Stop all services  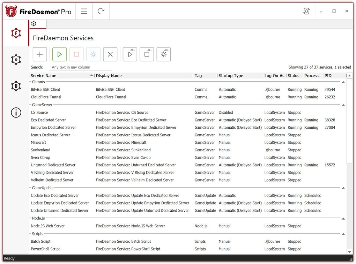tap(147, 54)
